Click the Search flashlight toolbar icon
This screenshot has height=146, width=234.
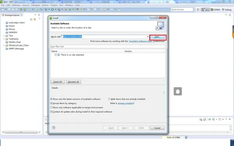(x=81, y=9)
